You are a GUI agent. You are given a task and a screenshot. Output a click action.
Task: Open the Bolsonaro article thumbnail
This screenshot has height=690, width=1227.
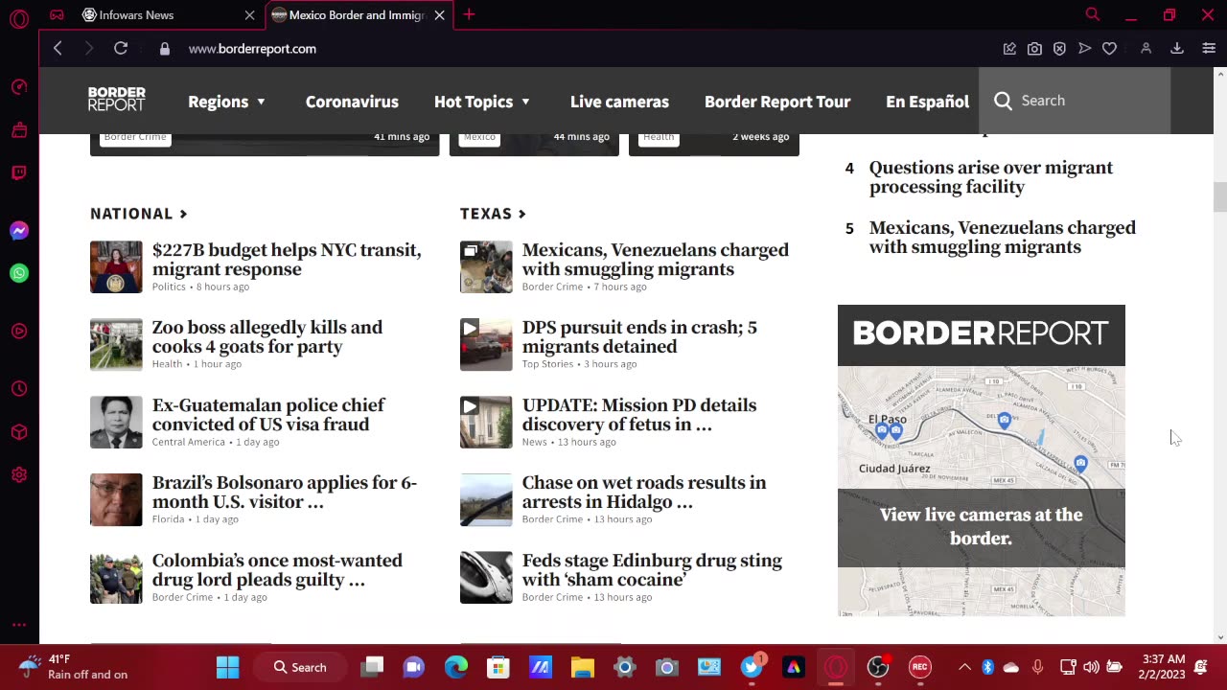[x=116, y=500]
